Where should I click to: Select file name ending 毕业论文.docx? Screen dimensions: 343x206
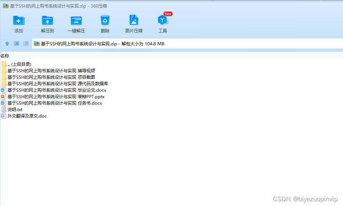click(x=57, y=90)
